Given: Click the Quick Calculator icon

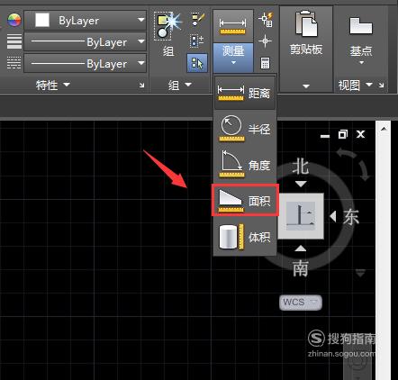Looking at the screenshot, I should [x=265, y=63].
